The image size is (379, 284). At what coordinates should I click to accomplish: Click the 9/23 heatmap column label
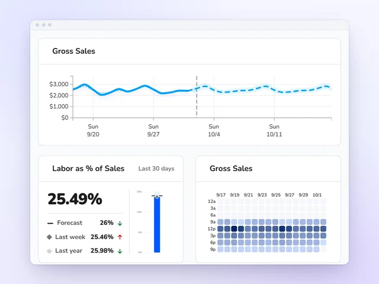262,195
